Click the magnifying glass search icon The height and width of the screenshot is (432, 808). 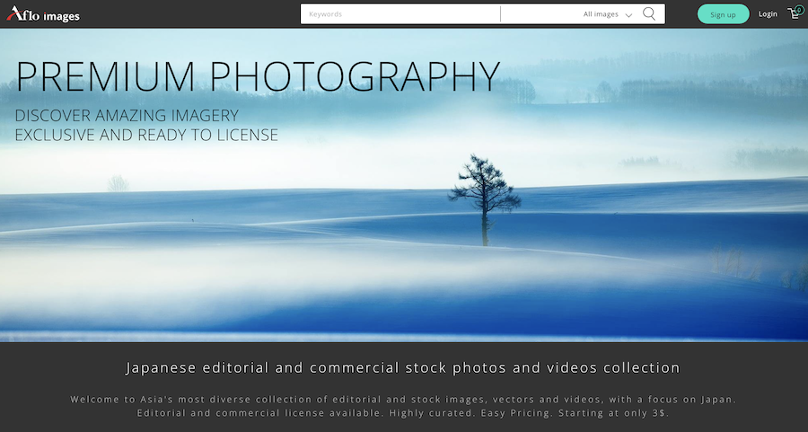coord(649,13)
